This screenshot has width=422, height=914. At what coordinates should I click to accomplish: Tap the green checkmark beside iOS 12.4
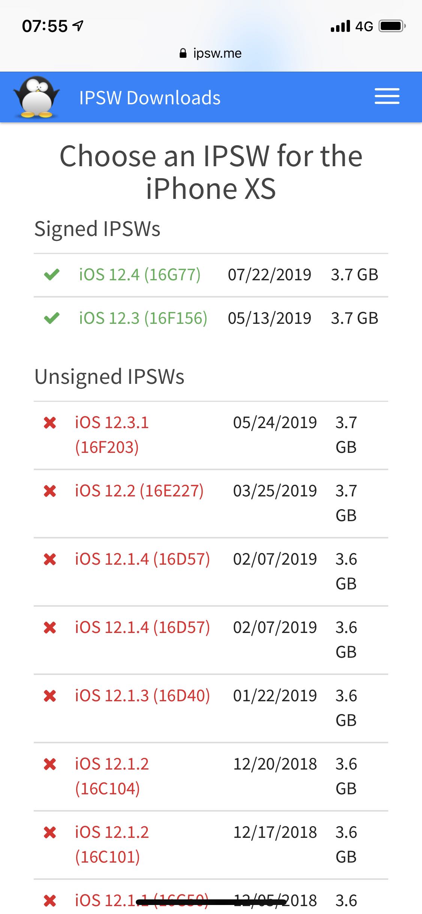click(52, 275)
